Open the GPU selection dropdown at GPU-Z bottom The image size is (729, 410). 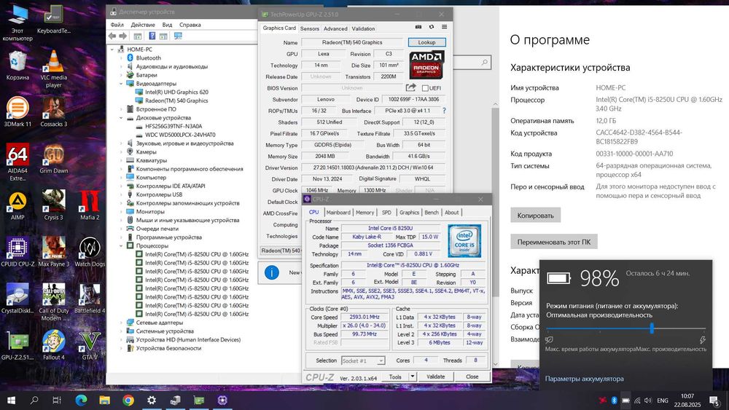[x=281, y=251]
